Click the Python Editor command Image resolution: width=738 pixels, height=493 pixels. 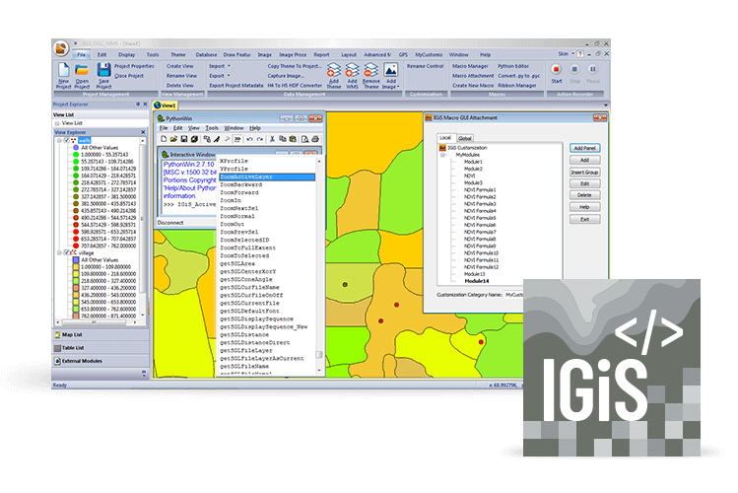point(513,66)
